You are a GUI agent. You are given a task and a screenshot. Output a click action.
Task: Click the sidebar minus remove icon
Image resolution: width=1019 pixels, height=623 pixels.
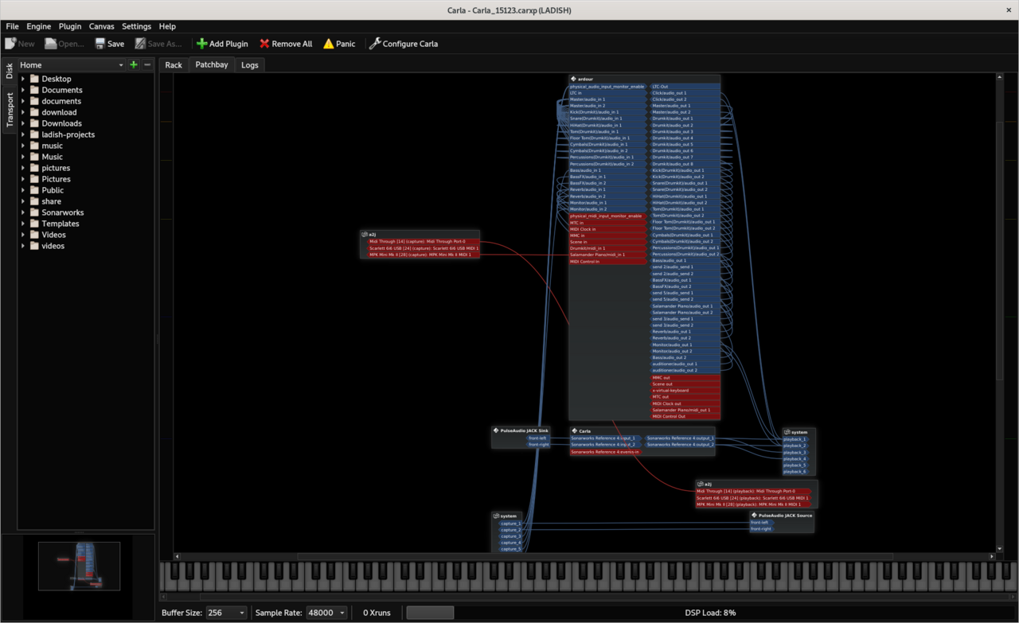point(147,65)
